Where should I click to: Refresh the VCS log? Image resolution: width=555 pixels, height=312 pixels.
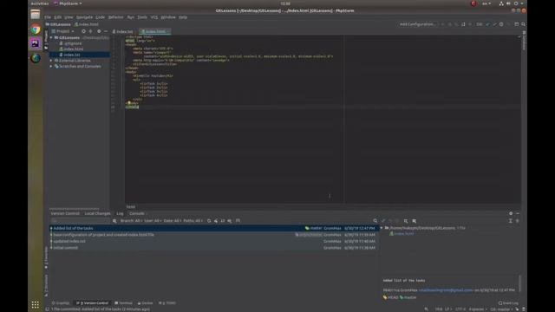(x=209, y=221)
